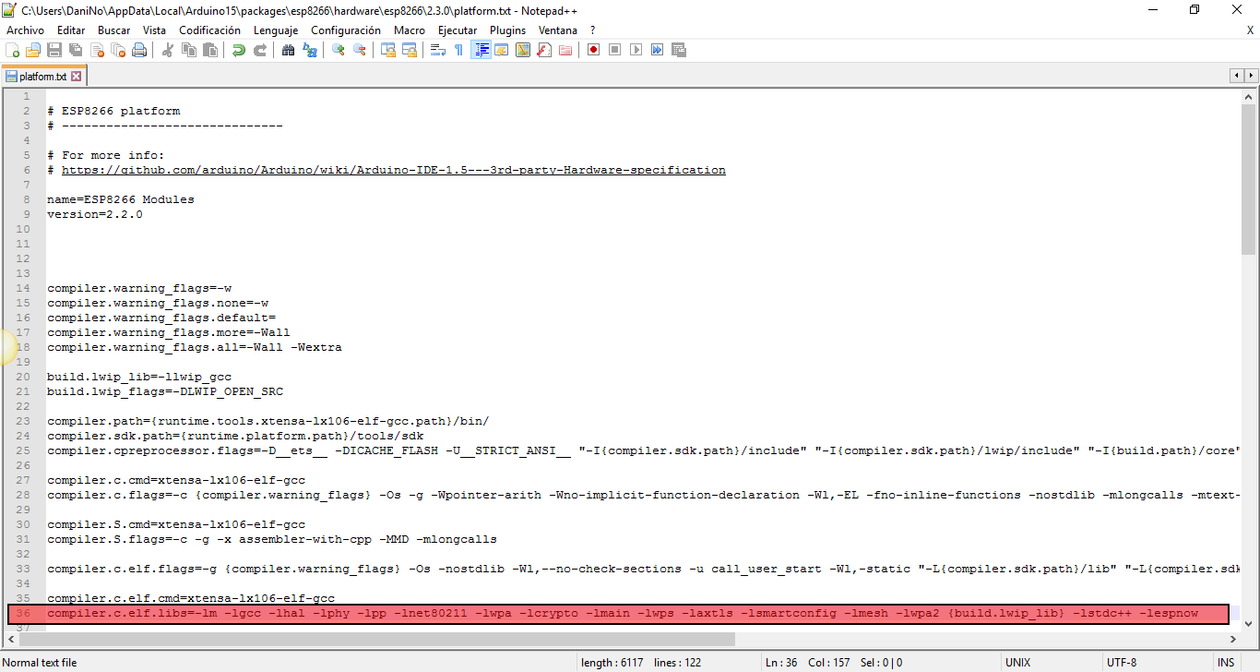1260x672 pixels.
Task: Click the Cut scissors icon
Action: point(168,50)
